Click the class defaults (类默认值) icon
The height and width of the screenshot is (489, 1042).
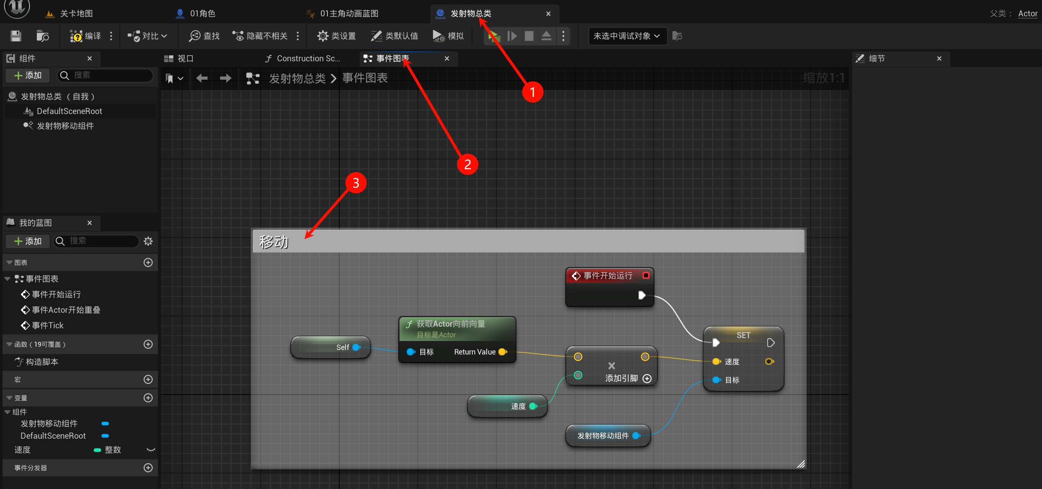click(376, 36)
